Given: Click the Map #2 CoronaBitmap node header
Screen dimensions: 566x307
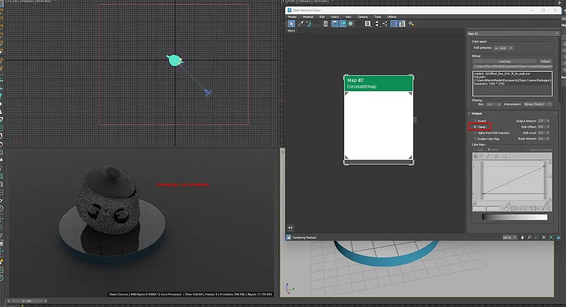Looking at the screenshot, I should coord(378,83).
